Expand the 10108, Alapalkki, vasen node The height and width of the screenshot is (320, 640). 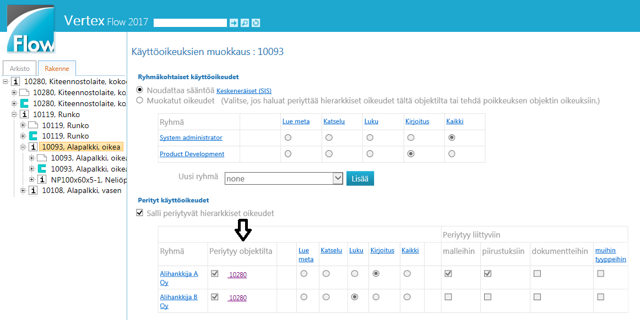[x=23, y=191]
